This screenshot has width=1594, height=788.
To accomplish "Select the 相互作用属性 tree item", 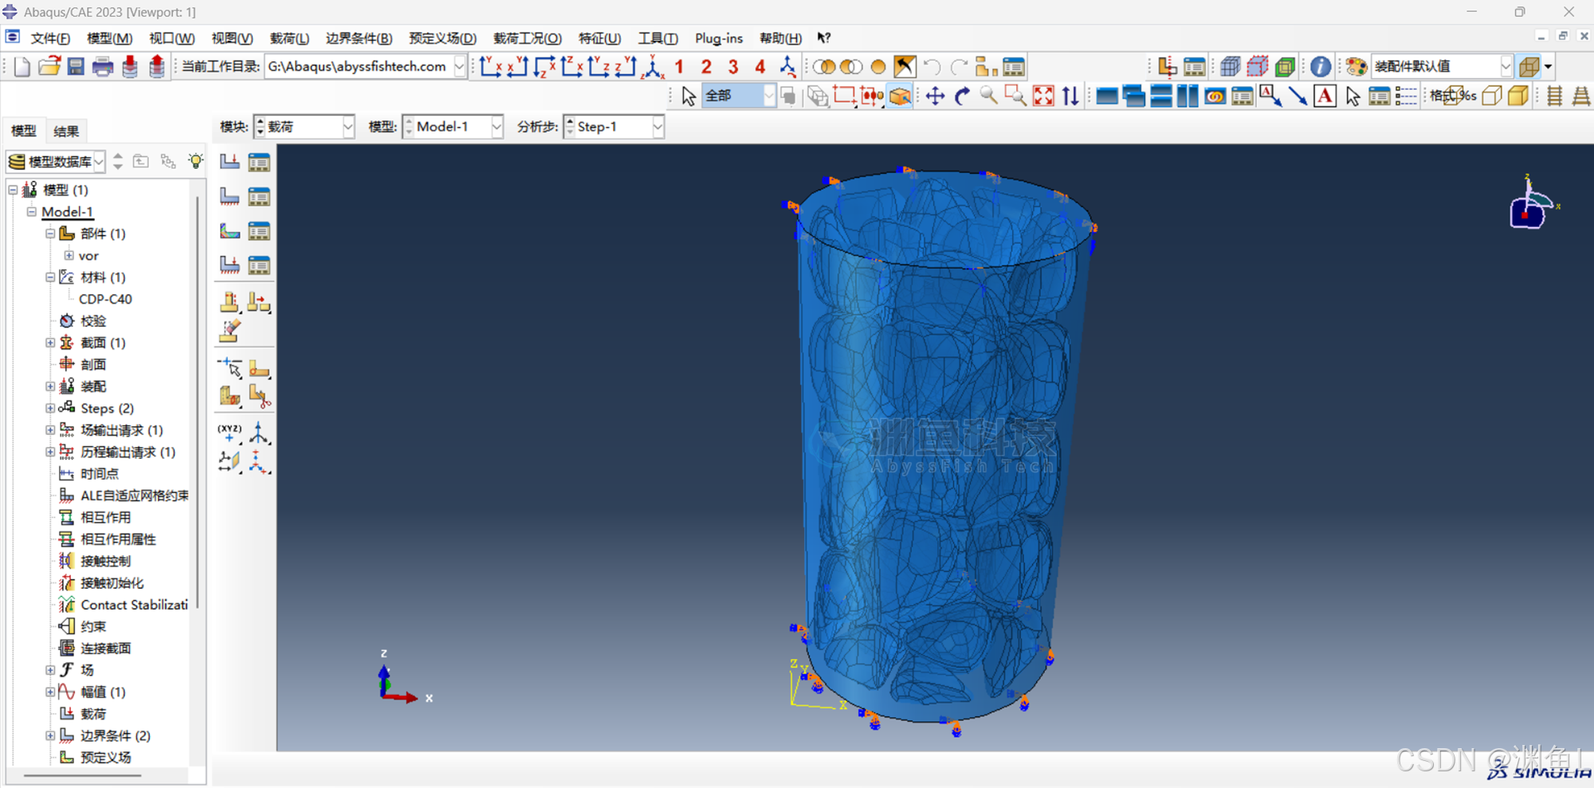I will (x=118, y=539).
